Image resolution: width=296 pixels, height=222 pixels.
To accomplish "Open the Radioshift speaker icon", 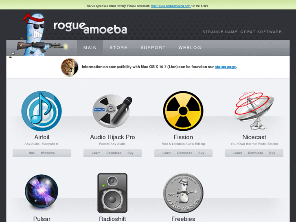I will 112,193.
